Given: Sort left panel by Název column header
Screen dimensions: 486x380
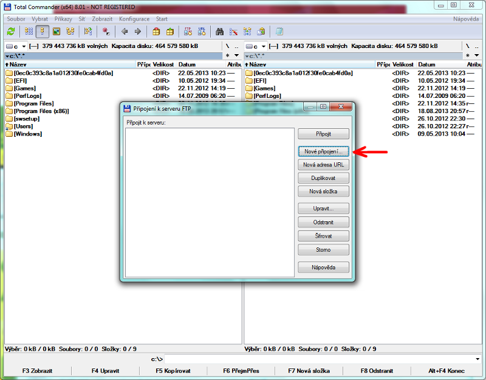Looking at the screenshot, I should (70, 64).
